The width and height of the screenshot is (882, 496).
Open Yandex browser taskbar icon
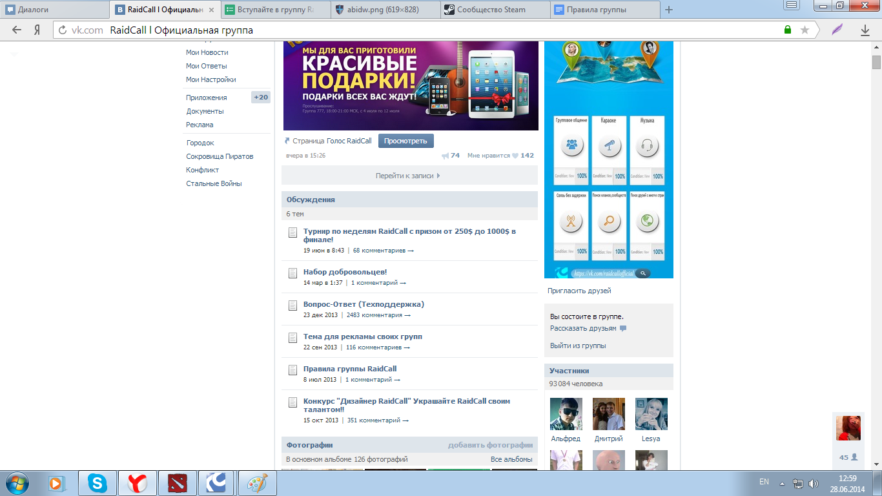(138, 482)
